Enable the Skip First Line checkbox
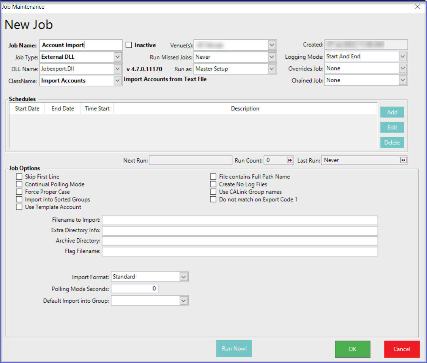 click(x=19, y=177)
